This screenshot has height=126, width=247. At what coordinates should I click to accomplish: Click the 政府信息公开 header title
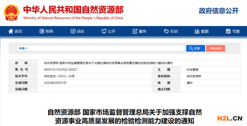[x=219, y=11]
